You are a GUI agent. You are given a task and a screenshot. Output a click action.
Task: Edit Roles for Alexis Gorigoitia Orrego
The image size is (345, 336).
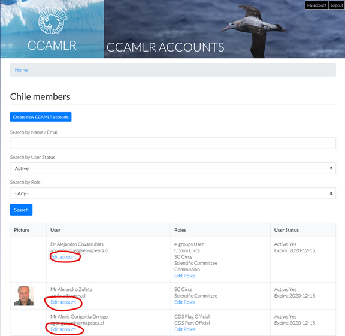(184, 329)
